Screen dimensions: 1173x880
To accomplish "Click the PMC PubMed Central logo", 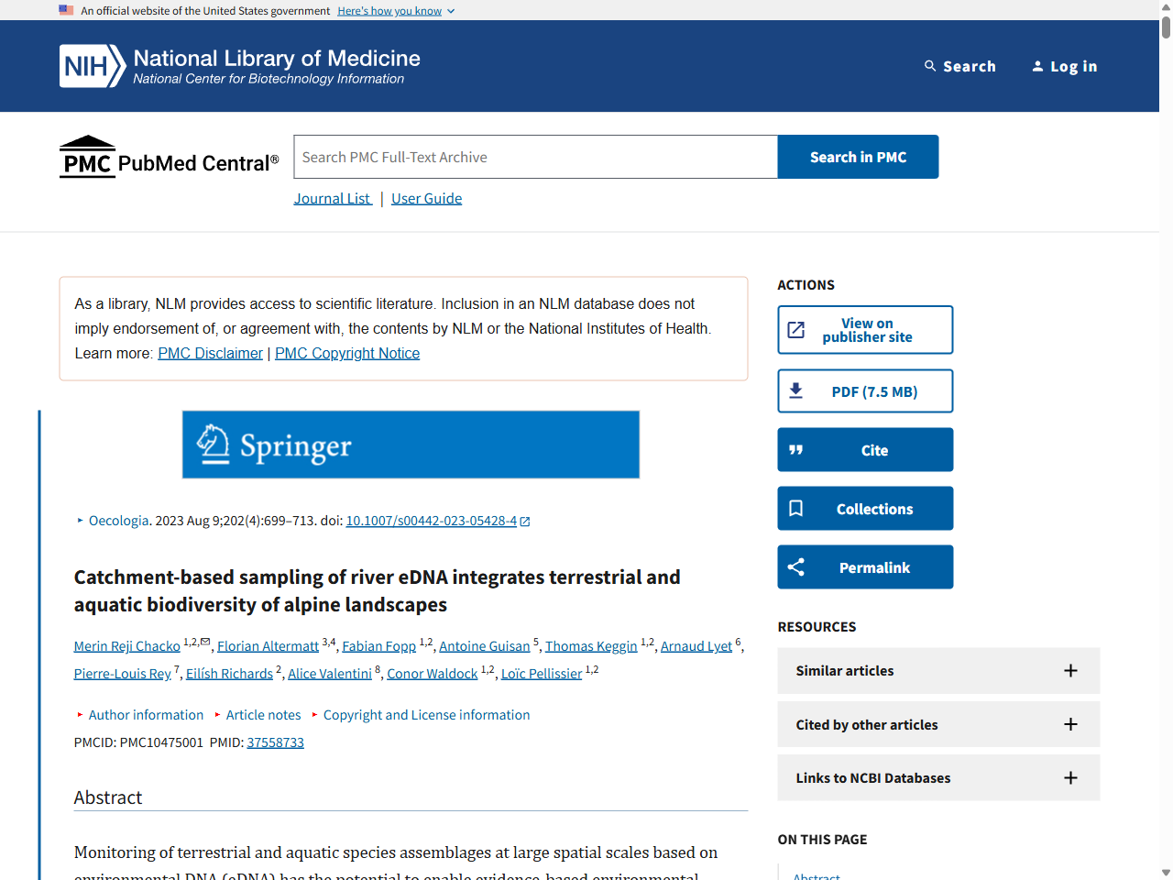I will click(170, 157).
